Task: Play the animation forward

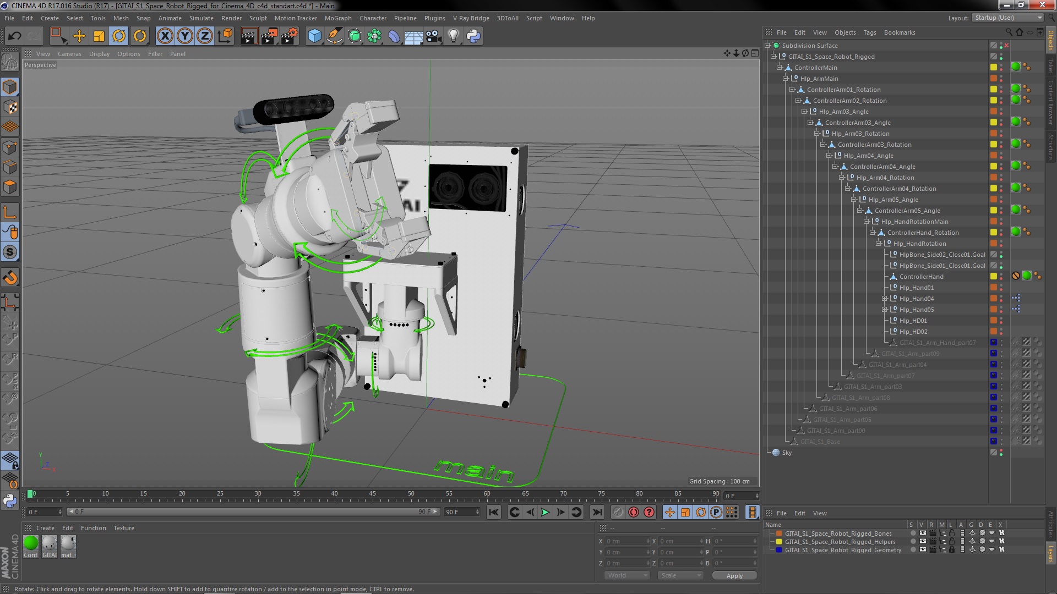Action: point(545,512)
